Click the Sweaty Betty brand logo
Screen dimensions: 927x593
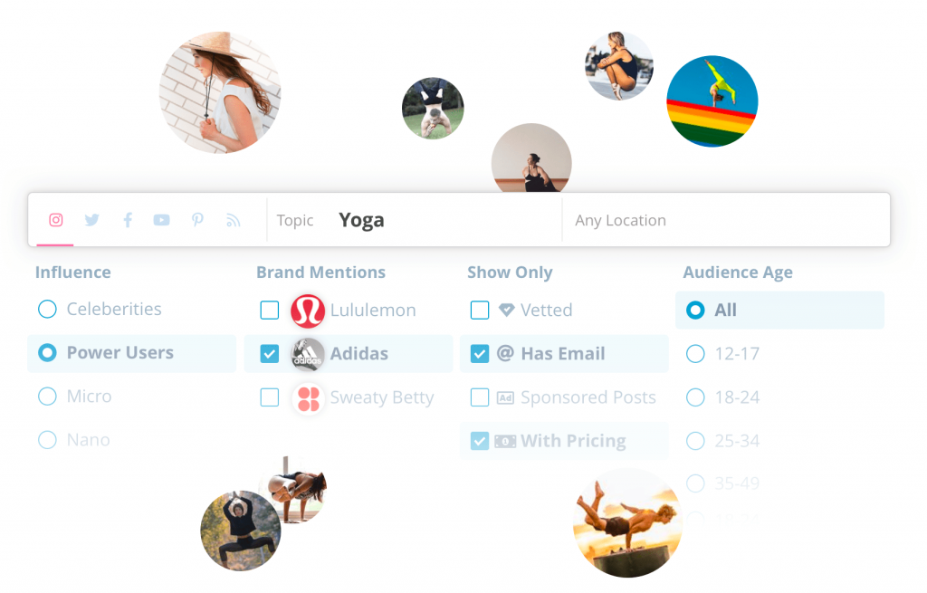point(308,397)
